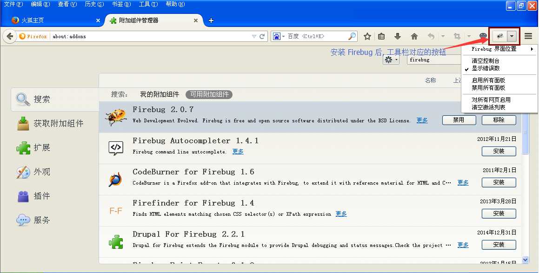Viewport: 539px width, 273px height.
Task: Click the CodeBurner for Firebug icon
Action: coord(115,180)
